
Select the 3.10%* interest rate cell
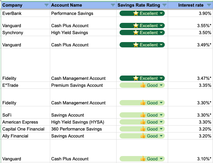[x=191, y=151]
